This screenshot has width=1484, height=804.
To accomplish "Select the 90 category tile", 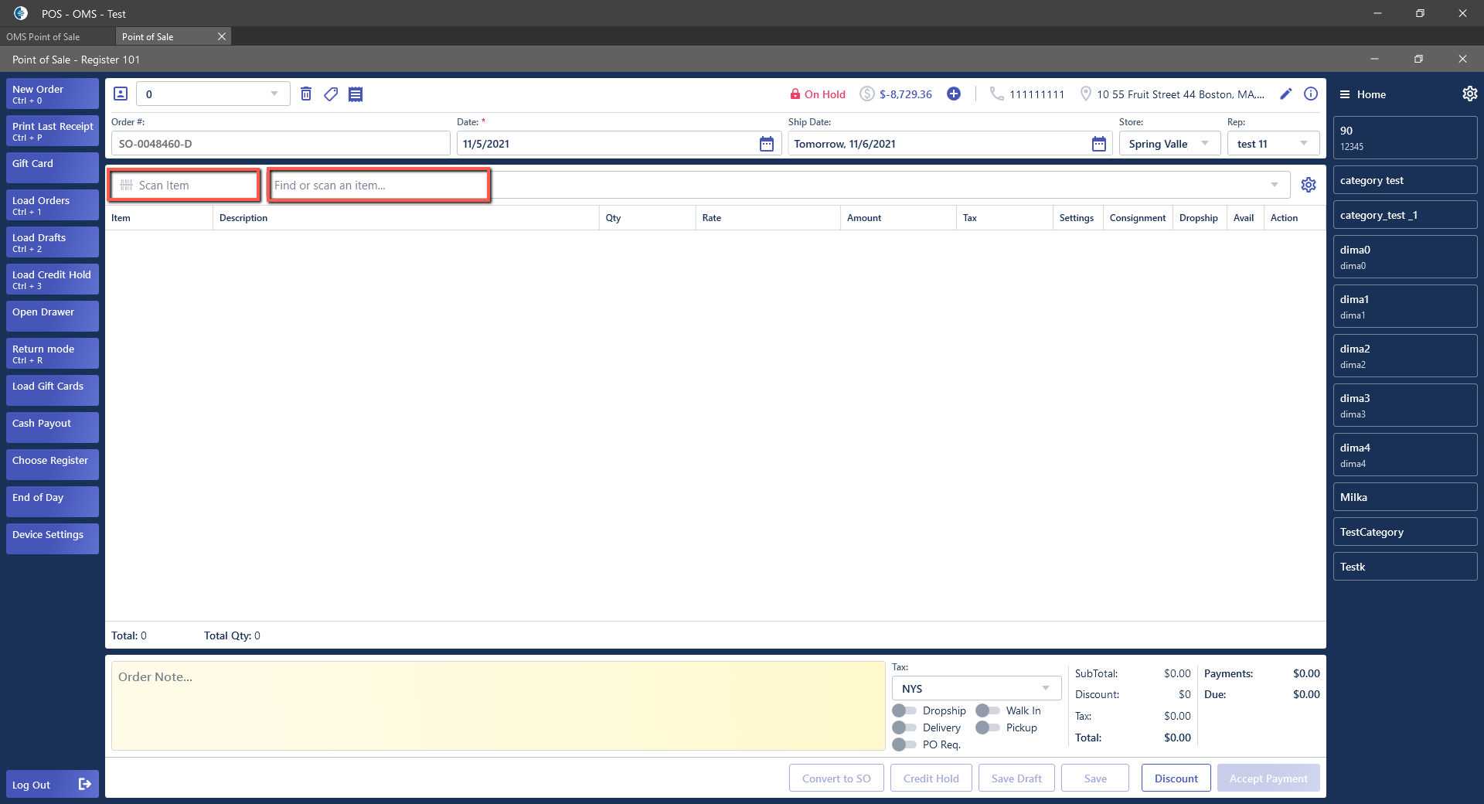I will pyautogui.click(x=1405, y=138).
